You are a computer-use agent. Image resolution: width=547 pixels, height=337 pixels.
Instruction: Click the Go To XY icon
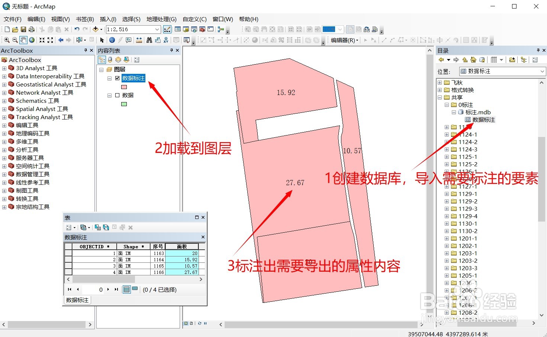(x=166, y=40)
